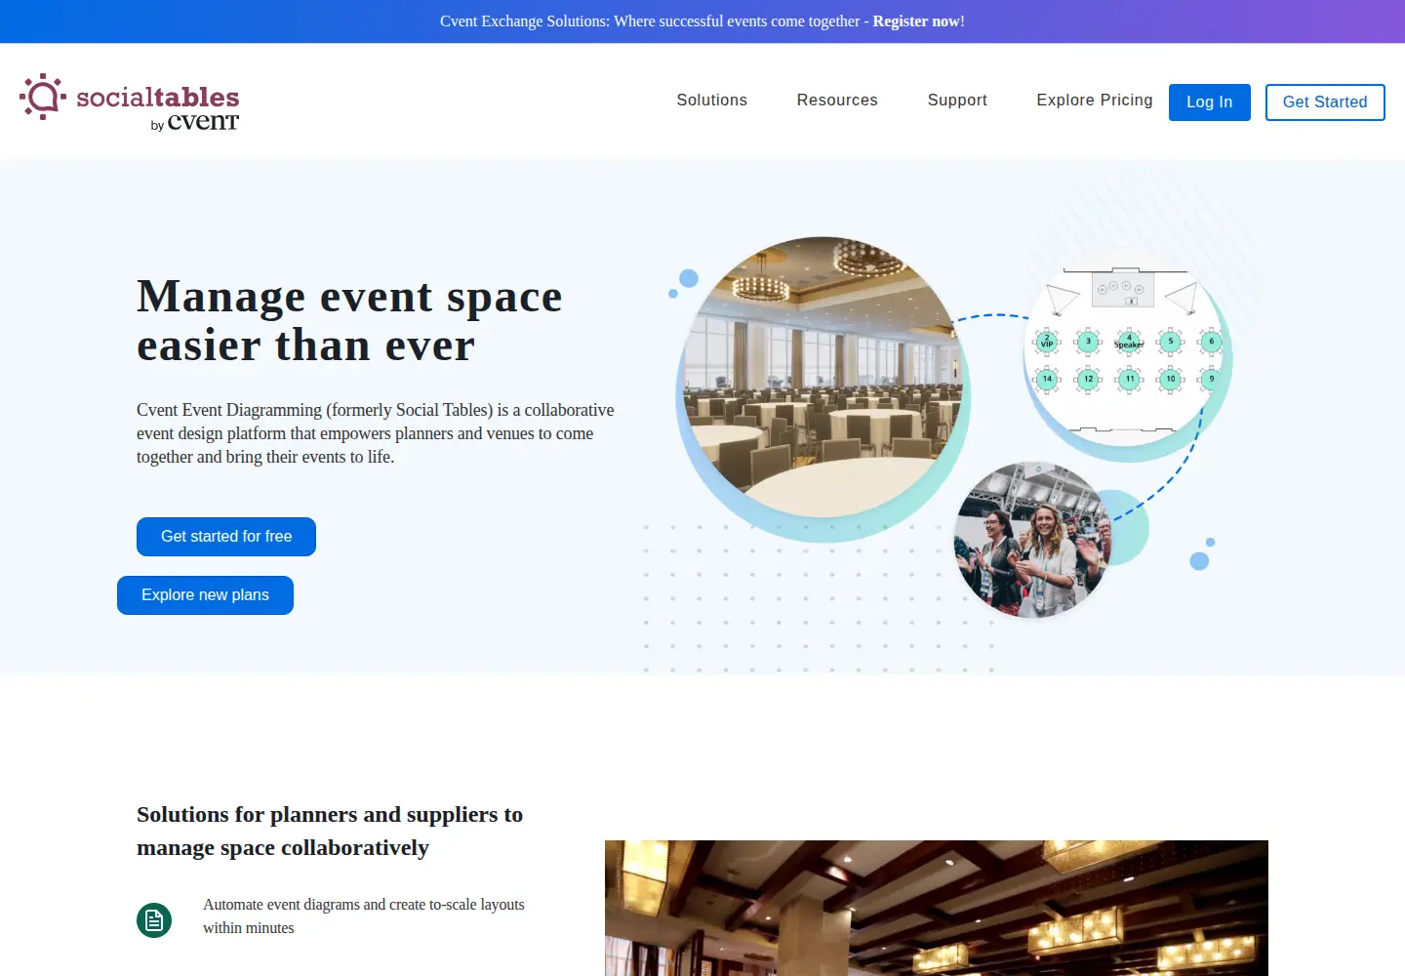
Task: Click the Explore new plans button
Action: click(x=205, y=595)
